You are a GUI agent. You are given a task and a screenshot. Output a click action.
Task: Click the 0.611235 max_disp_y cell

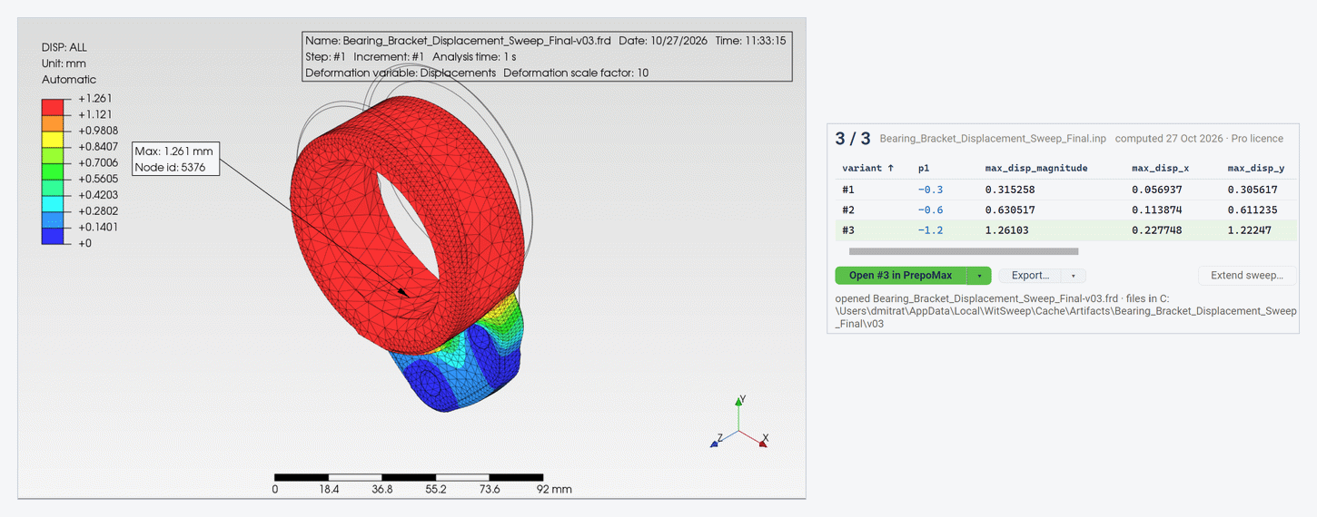pyautogui.click(x=1253, y=210)
